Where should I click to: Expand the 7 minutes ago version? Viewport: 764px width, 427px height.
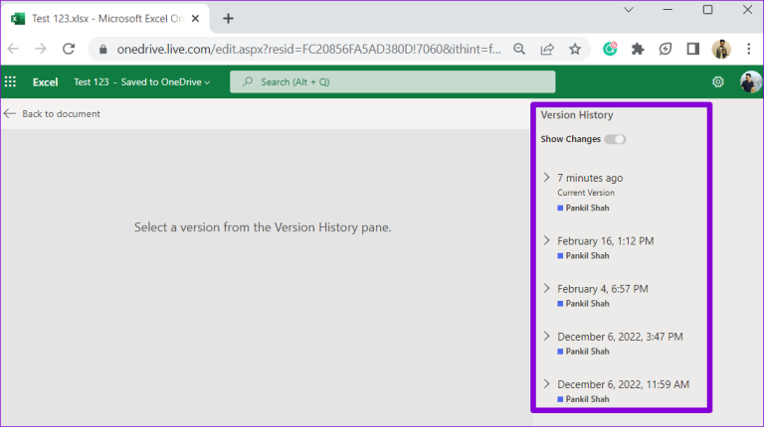click(x=546, y=178)
